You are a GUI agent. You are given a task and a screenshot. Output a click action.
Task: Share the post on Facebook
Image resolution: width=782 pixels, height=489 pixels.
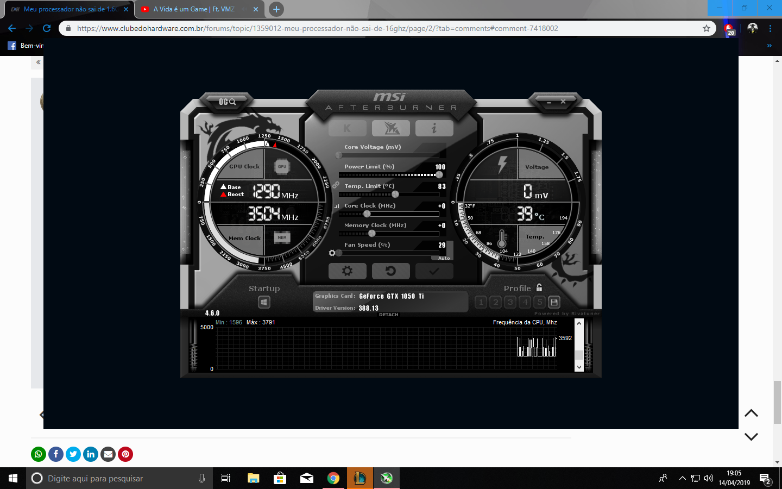coord(56,454)
